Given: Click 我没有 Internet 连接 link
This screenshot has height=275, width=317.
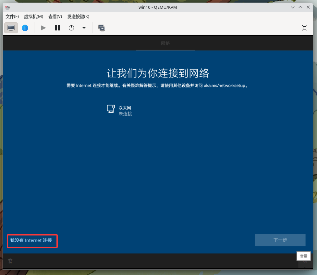Looking at the screenshot, I should point(31,240).
